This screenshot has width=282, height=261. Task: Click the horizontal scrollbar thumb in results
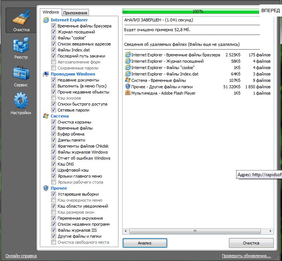pos(195,231)
